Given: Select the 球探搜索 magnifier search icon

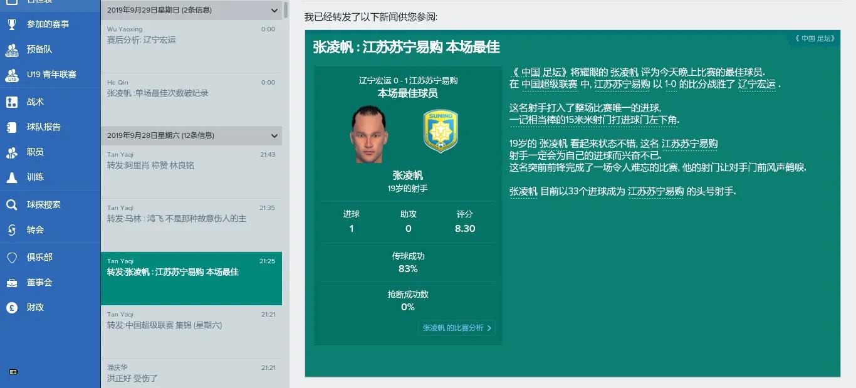Looking at the screenshot, I should 11,205.
